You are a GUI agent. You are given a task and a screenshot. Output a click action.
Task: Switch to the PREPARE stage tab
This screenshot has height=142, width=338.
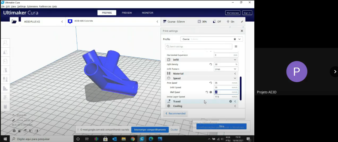pos(107,13)
